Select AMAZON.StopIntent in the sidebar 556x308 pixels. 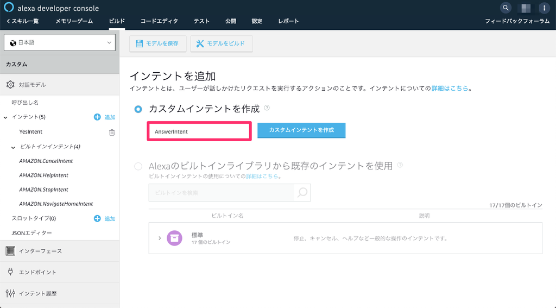click(43, 190)
